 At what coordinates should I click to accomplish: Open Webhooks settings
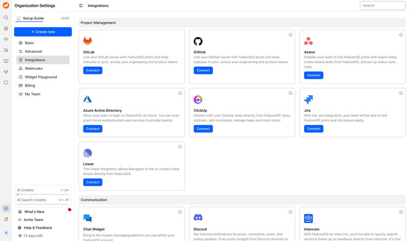point(43,69)
